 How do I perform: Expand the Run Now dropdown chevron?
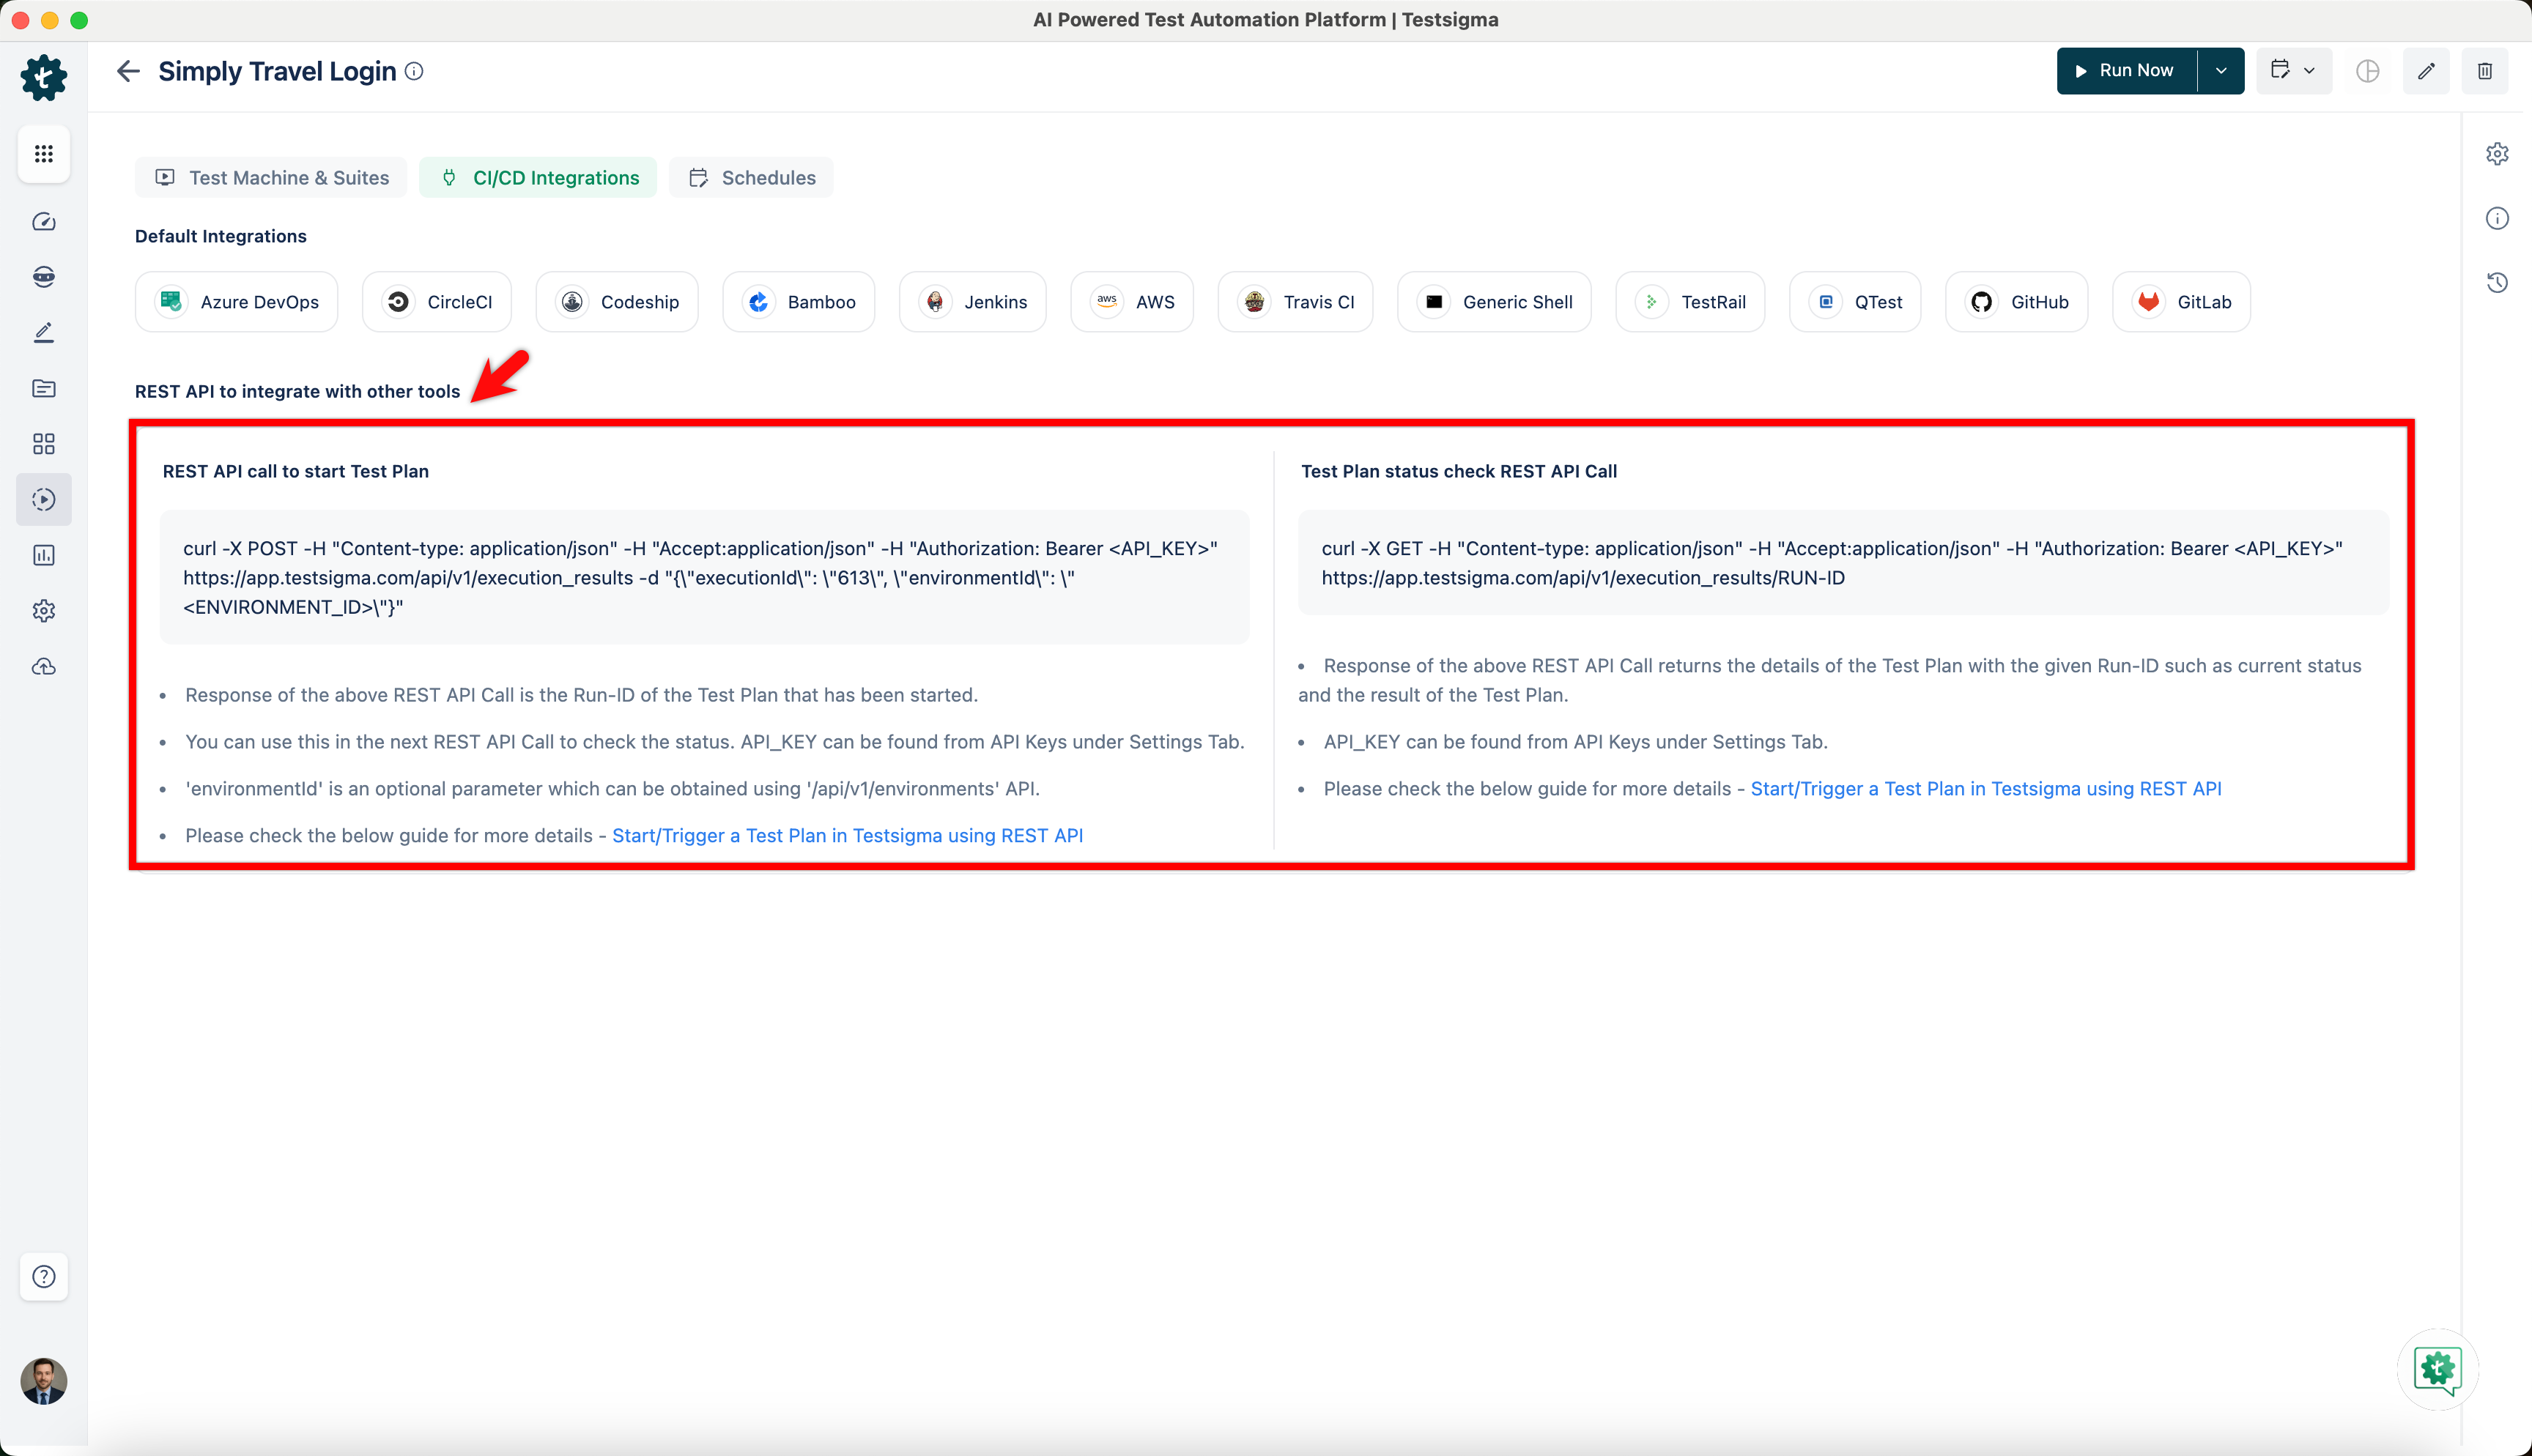pos(2222,70)
